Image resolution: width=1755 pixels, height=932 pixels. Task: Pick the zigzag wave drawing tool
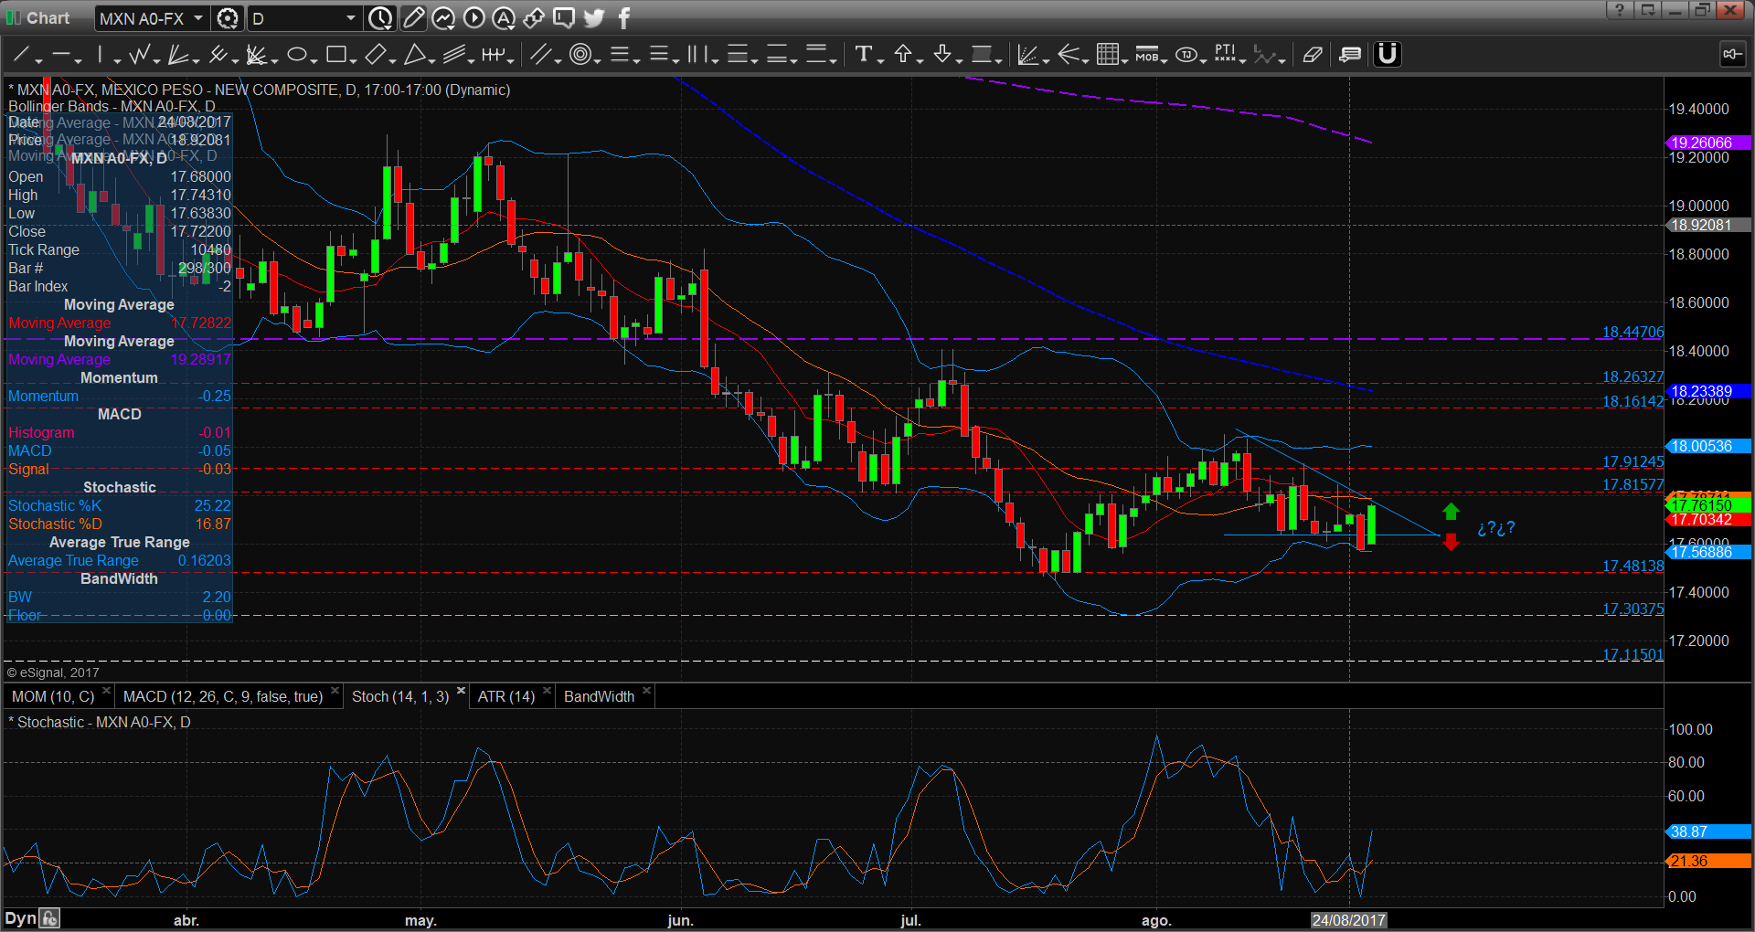pyautogui.click(x=140, y=55)
